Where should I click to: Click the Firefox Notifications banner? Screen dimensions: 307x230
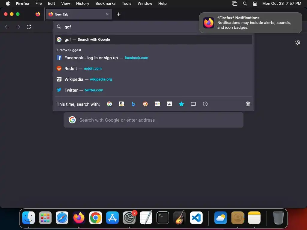point(250,23)
